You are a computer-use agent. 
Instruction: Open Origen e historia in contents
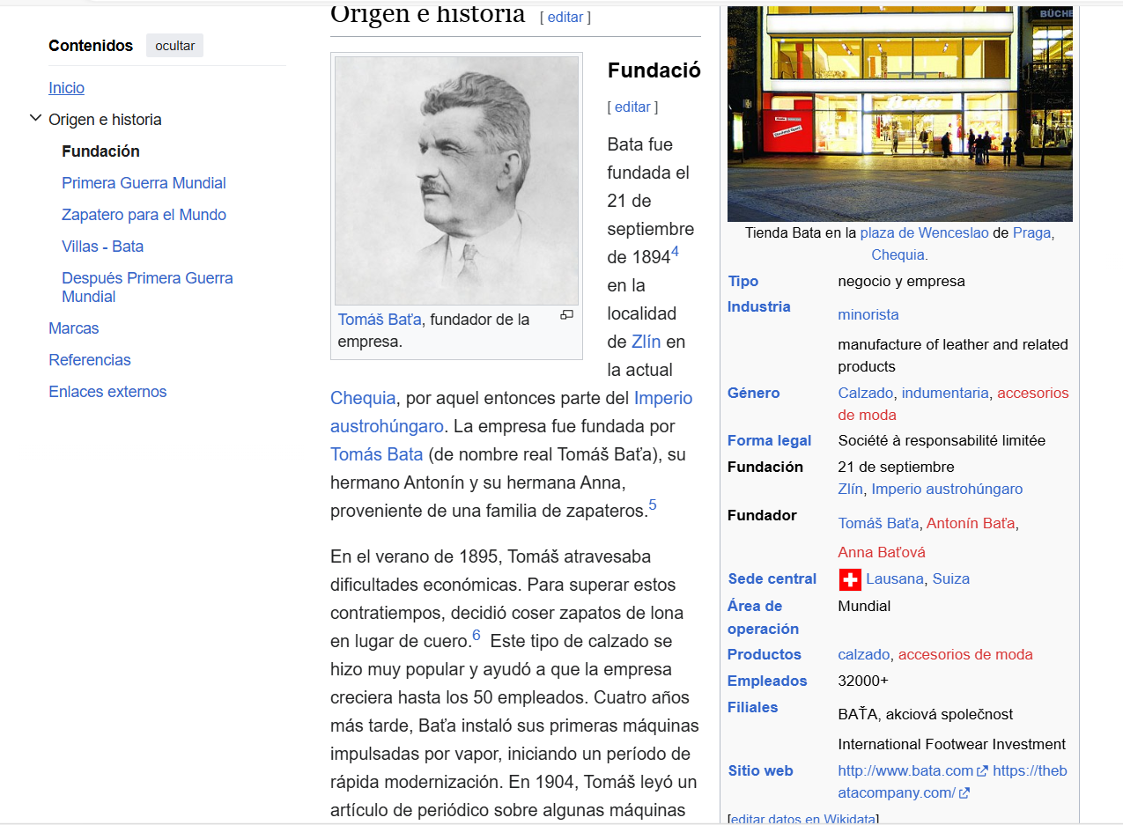[x=105, y=120]
